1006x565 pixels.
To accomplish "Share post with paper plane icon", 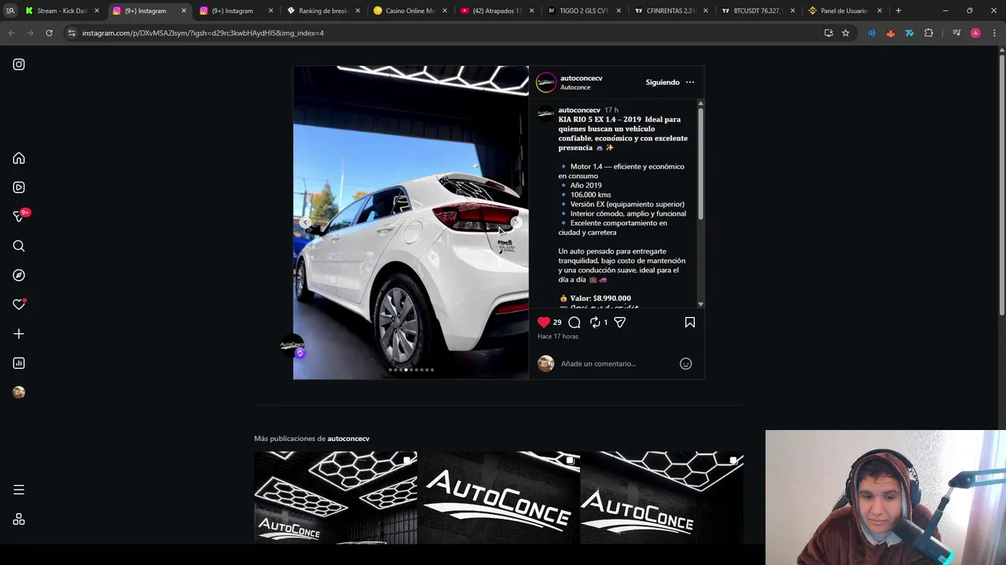I will pyautogui.click(x=620, y=323).
